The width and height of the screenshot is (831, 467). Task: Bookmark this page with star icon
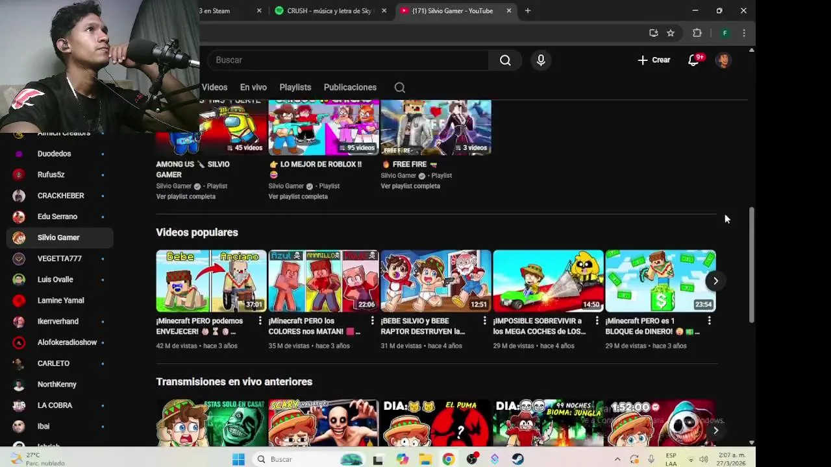coord(671,33)
